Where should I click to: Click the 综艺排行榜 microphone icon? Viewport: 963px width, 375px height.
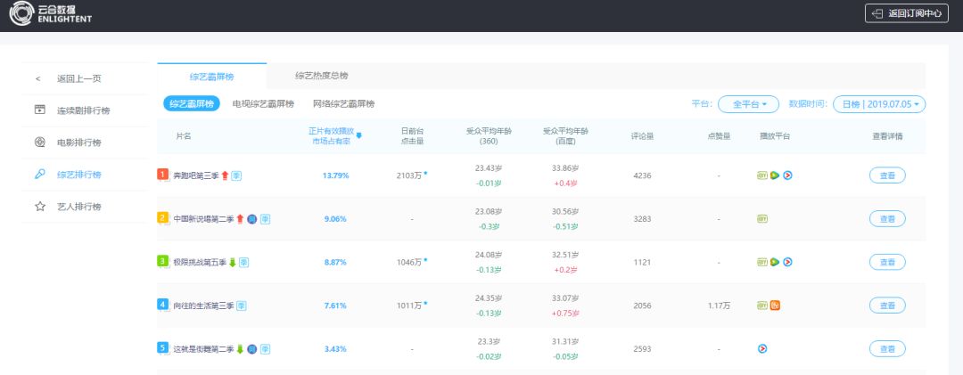40,175
